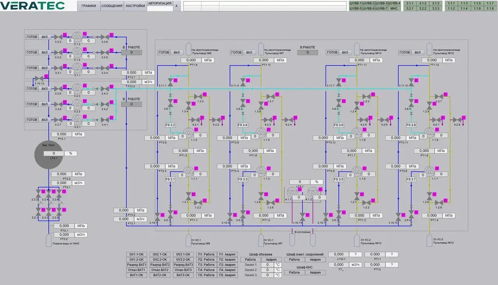Open the ГРАФИКИ section
498x285 pixels.
[89, 6]
